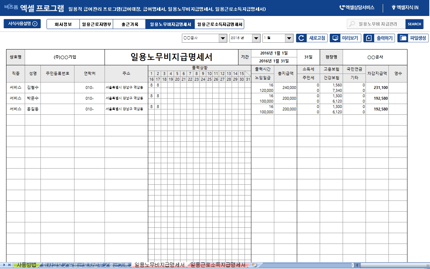The image size is (430, 269).
Task: Go to the 출근기록 tab
Action: 129,24
